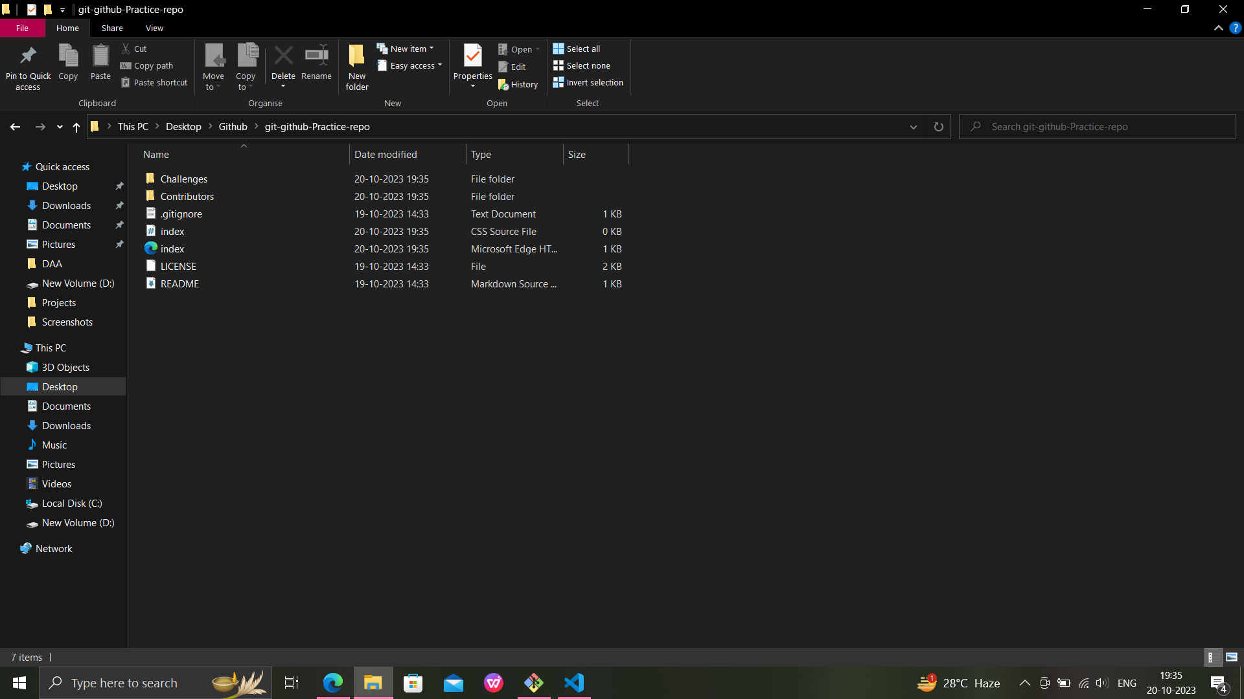Image resolution: width=1244 pixels, height=699 pixels.
Task: Click the History icon in Open group
Action: [518, 85]
